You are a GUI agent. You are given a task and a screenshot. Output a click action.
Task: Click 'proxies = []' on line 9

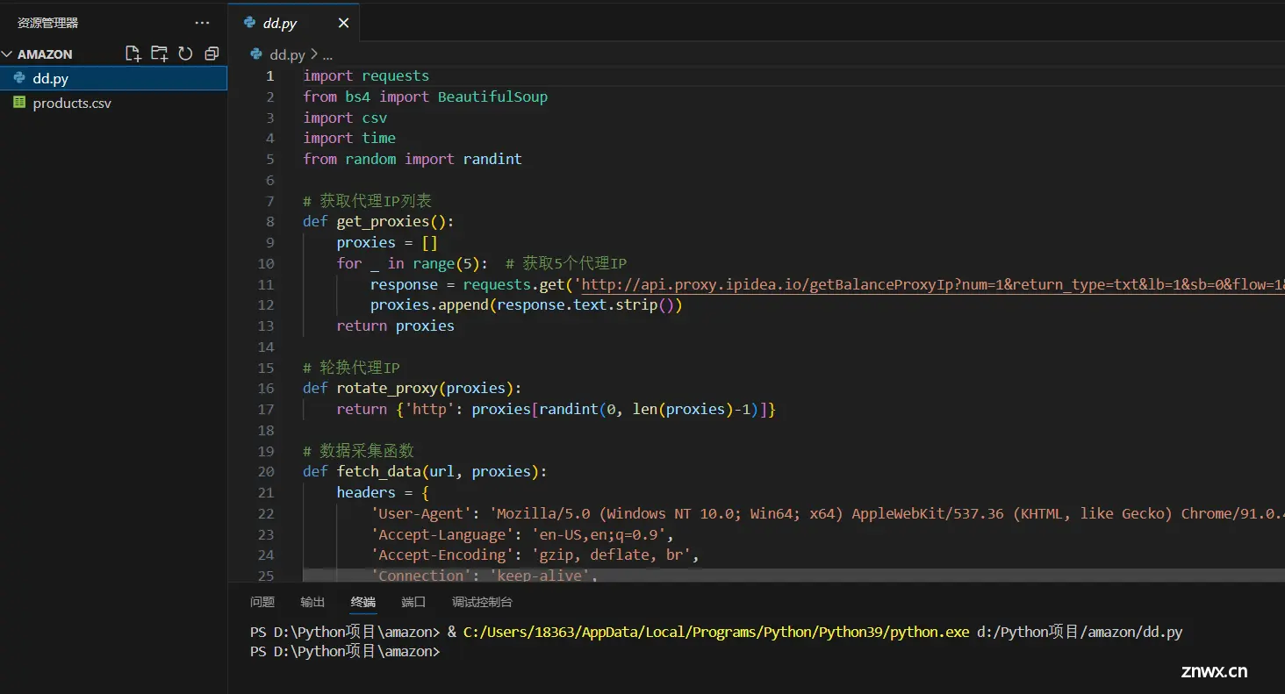click(387, 243)
